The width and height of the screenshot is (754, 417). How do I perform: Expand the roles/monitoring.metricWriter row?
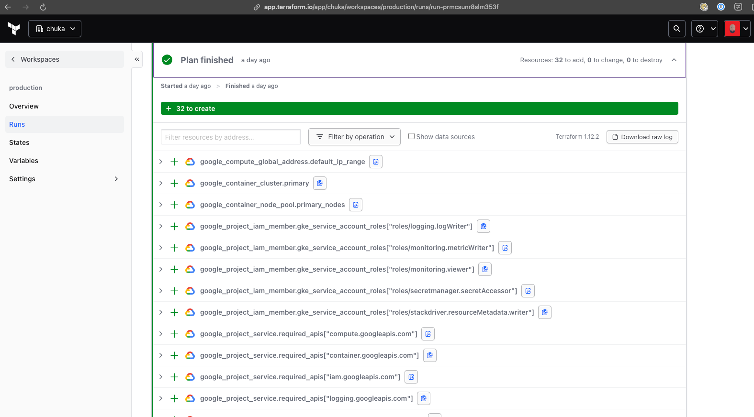click(161, 248)
